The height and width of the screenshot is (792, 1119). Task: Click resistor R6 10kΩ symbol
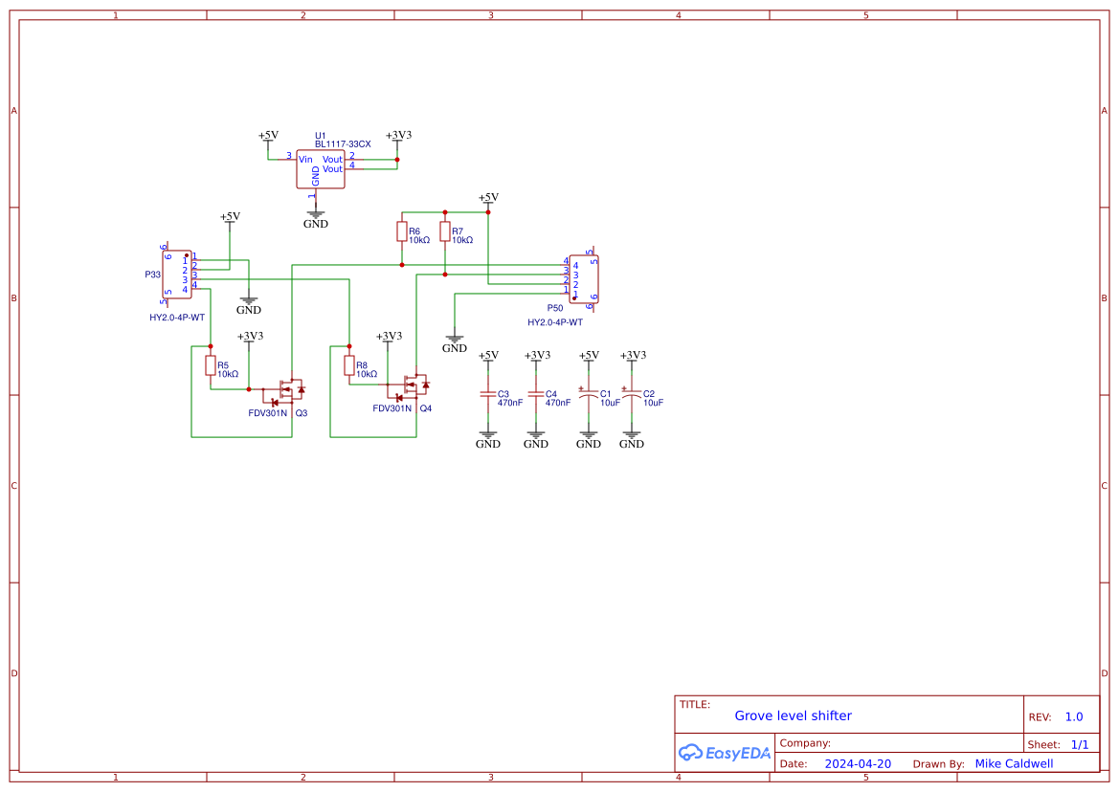[402, 231]
